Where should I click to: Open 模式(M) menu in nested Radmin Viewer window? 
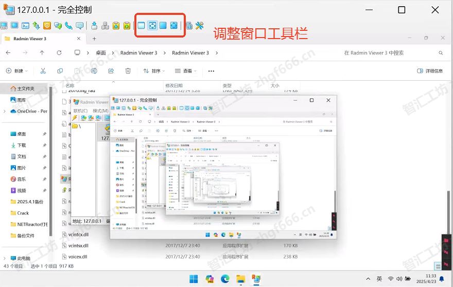100,111
